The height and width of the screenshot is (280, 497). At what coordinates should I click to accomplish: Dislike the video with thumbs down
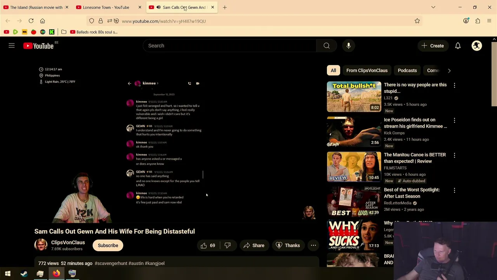pos(228,245)
